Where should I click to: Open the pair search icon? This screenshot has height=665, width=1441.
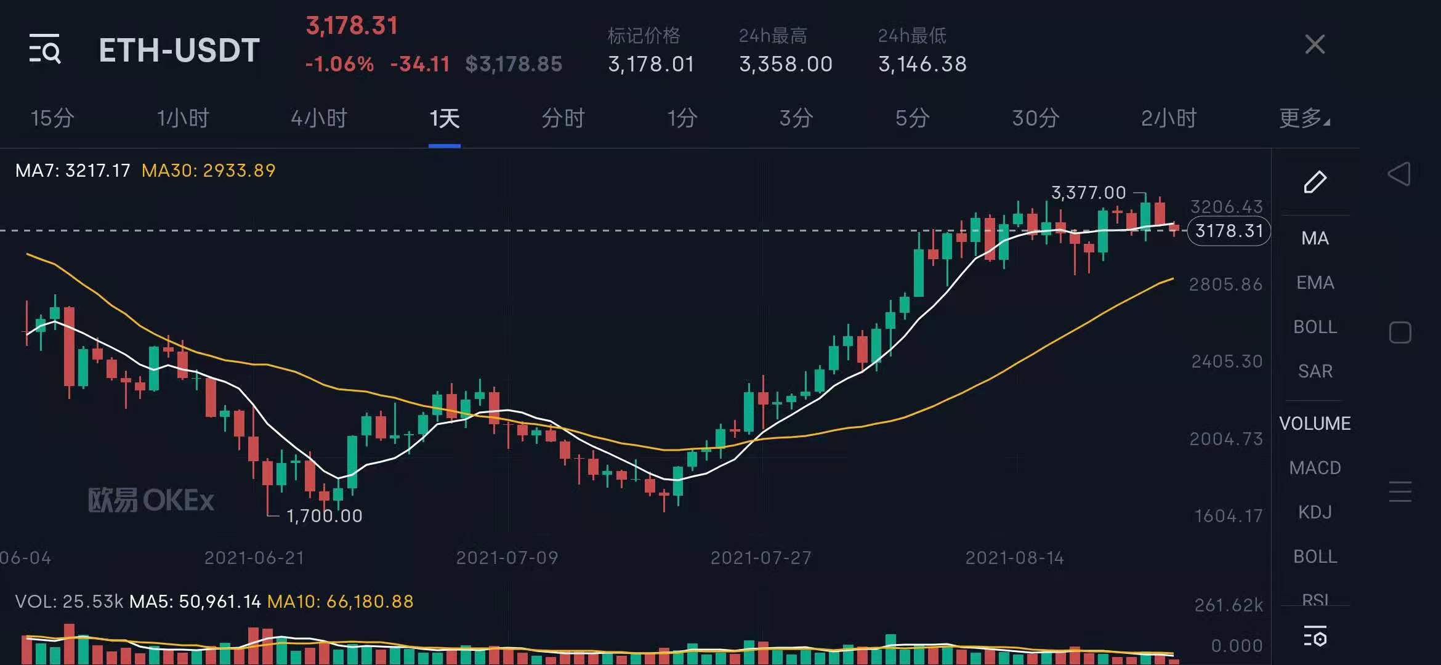[46, 49]
